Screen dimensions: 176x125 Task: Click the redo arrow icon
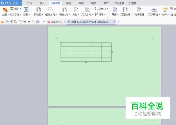click(x=29, y=22)
